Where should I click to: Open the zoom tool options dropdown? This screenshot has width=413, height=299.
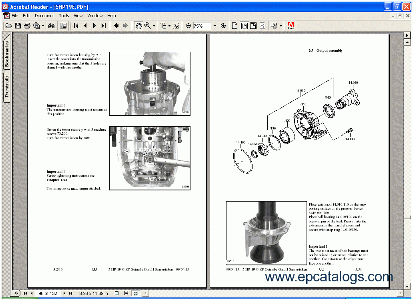154,26
